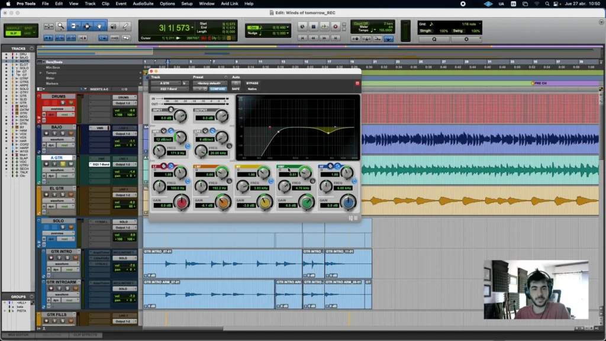Open the factory default preset dropdown
Image resolution: width=606 pixels, height=341 pixels.
point(210,83)
